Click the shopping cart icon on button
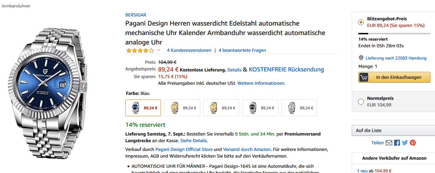Screen dimensions: 435x173 364,77
